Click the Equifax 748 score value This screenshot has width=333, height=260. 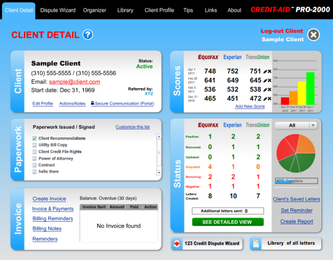tap(210, 71)
